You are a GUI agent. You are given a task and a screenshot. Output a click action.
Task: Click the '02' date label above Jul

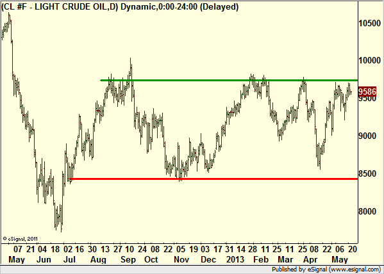[x=68, y=250]
